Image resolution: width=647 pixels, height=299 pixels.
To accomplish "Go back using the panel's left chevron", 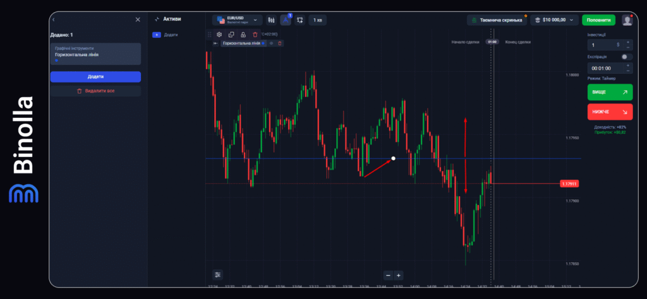I will tap(53, 20).
